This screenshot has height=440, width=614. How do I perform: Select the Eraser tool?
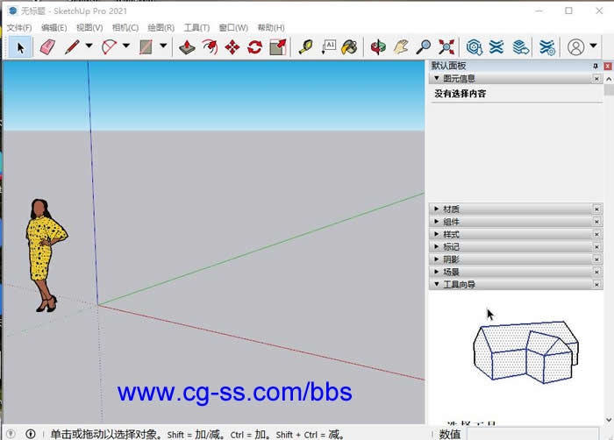coord(46,46)
